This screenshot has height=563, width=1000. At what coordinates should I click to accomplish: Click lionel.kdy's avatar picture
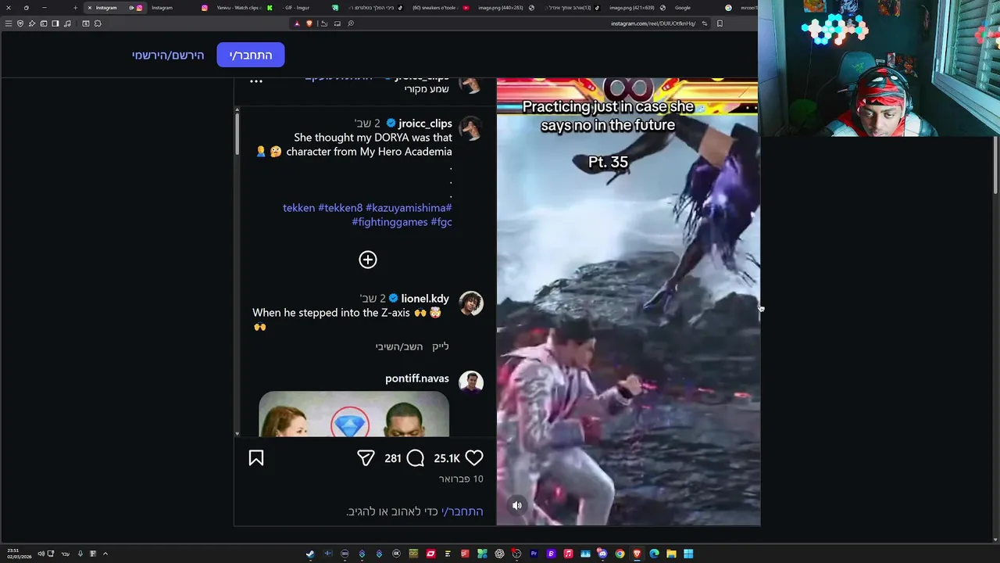point(470,303)
